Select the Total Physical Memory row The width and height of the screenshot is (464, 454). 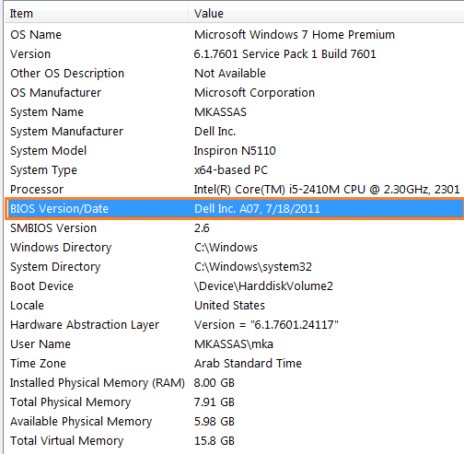tap(235, 402)
